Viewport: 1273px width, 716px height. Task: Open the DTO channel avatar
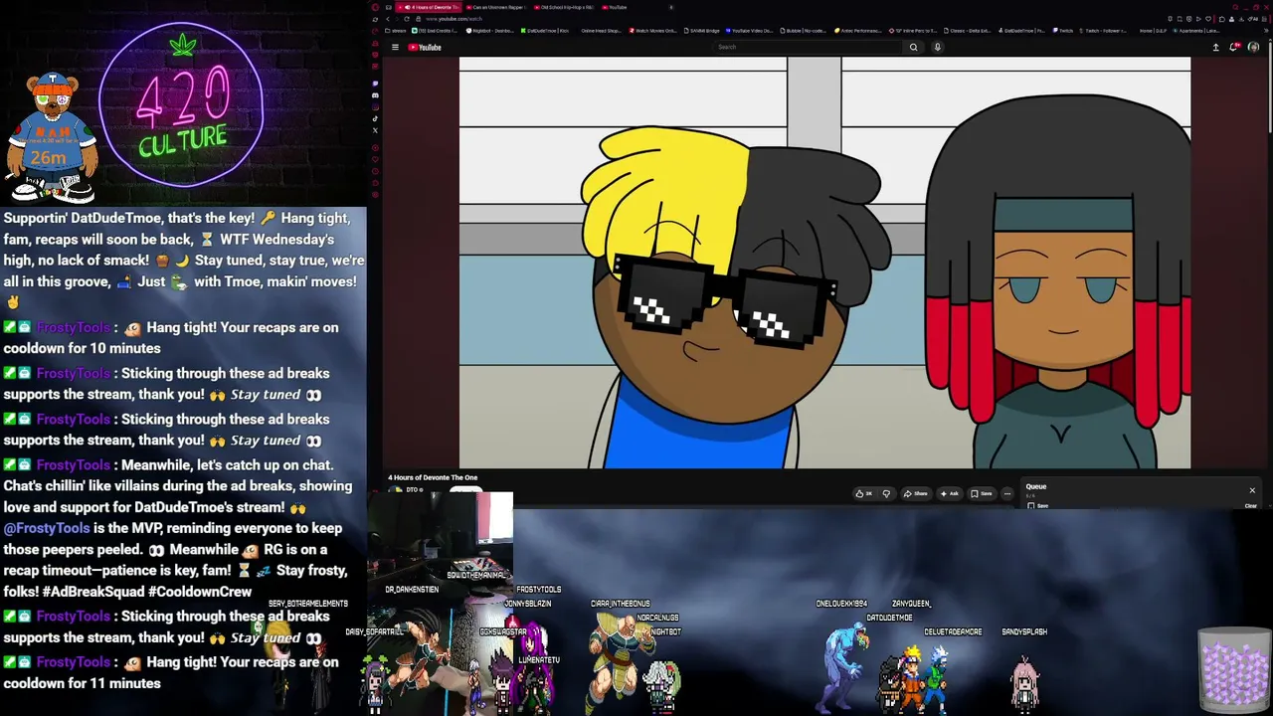[396, 490]
